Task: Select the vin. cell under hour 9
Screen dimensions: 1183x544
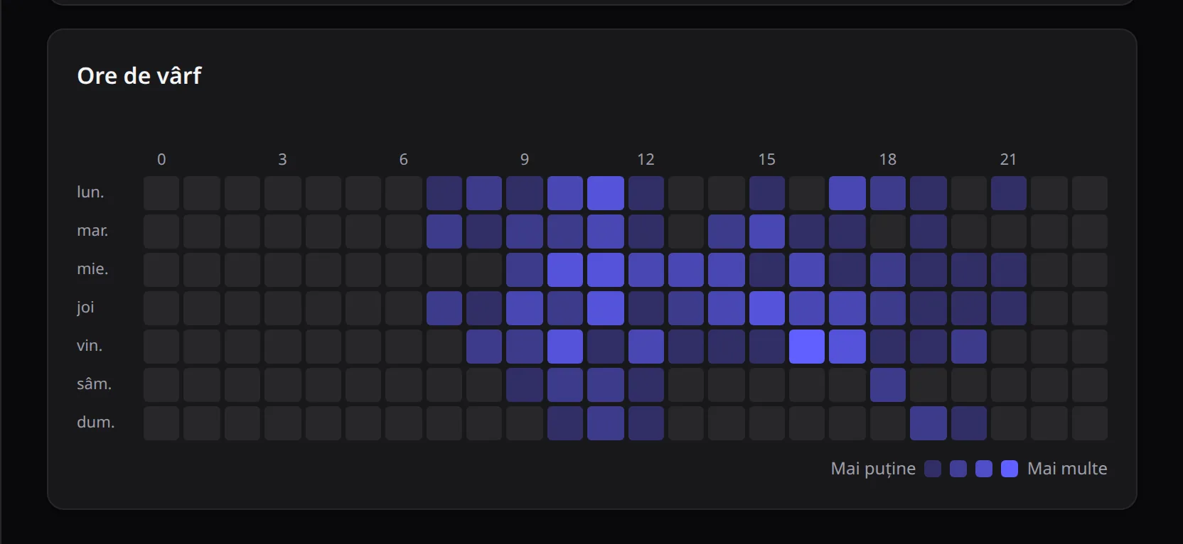Action: tap(525, 347)
